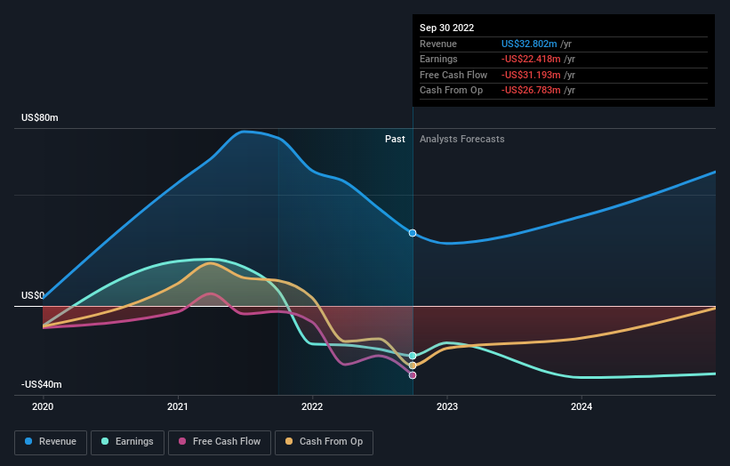Click the Revenue row label in tooltip
Screen dimensions: 730x466
(438, 44)
